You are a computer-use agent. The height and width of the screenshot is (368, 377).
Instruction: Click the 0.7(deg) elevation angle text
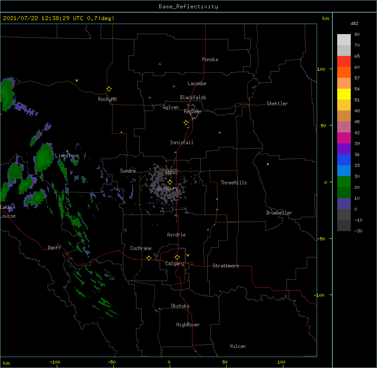click(101, 18)
